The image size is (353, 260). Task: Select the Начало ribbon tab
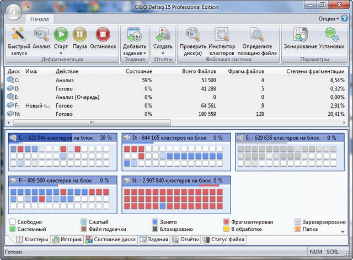tap(40, 19)
